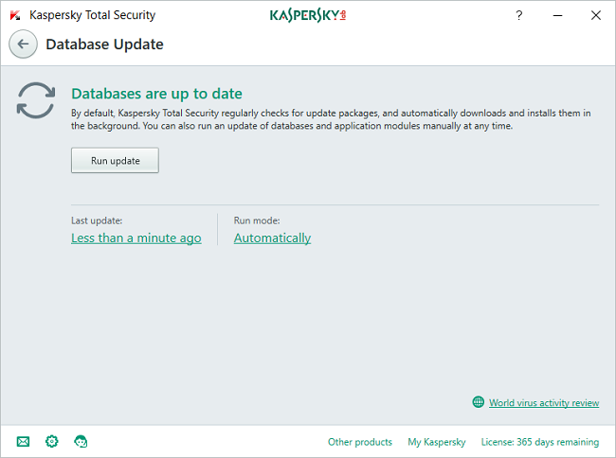Image resolution: width=616 pixels, height=458 pixels.
Task: Open the Support agent icon
Action: click(81, 441)
